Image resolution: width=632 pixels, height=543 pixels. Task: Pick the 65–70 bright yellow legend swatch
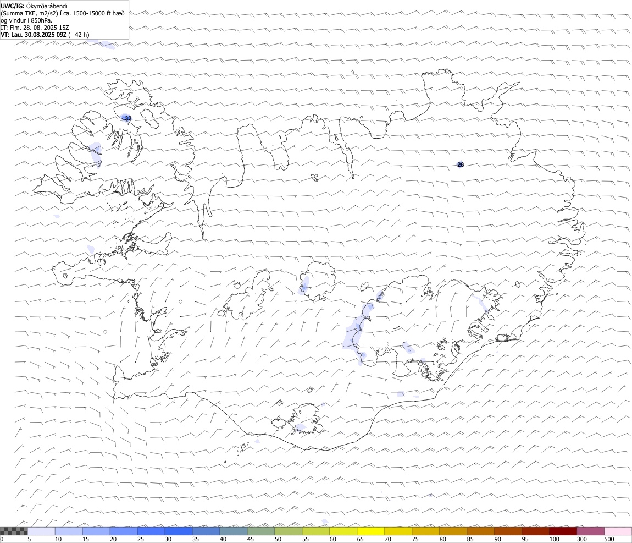tap(371, 531)
